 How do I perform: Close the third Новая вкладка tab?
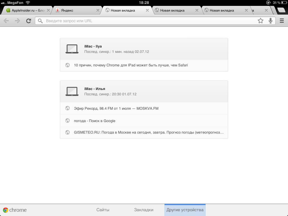246,10
